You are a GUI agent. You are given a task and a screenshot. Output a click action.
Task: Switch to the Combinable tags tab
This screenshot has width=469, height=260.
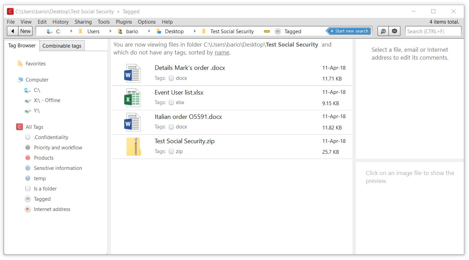coord(62,46)
